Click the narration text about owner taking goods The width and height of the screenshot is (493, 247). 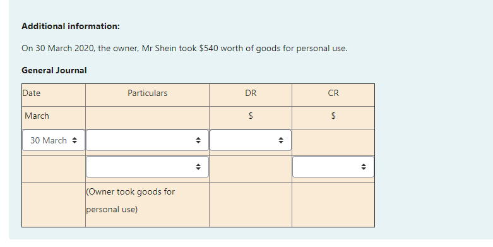[130, 200]
